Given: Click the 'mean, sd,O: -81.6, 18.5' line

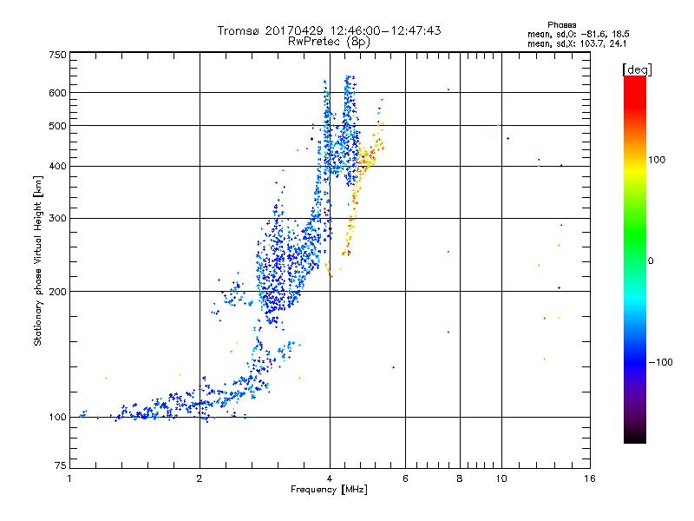Looking at the screenshot, I should pyautogui.click(x=578, y=34).
